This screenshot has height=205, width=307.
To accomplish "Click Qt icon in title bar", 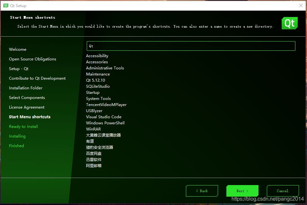I will pyautogui.click(x=6, y=5).
